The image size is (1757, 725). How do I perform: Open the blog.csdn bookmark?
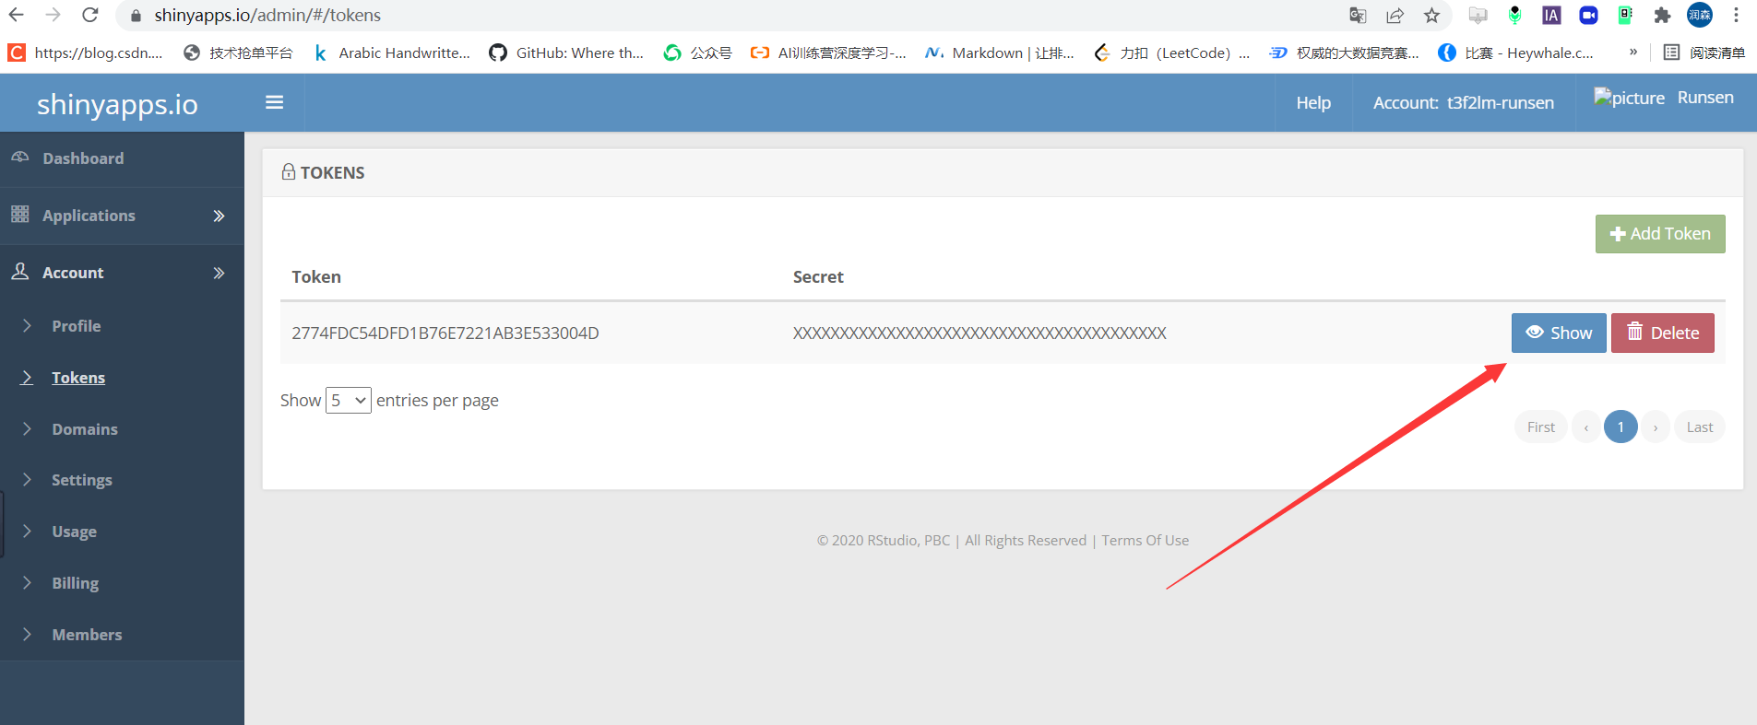coord(86,53)
